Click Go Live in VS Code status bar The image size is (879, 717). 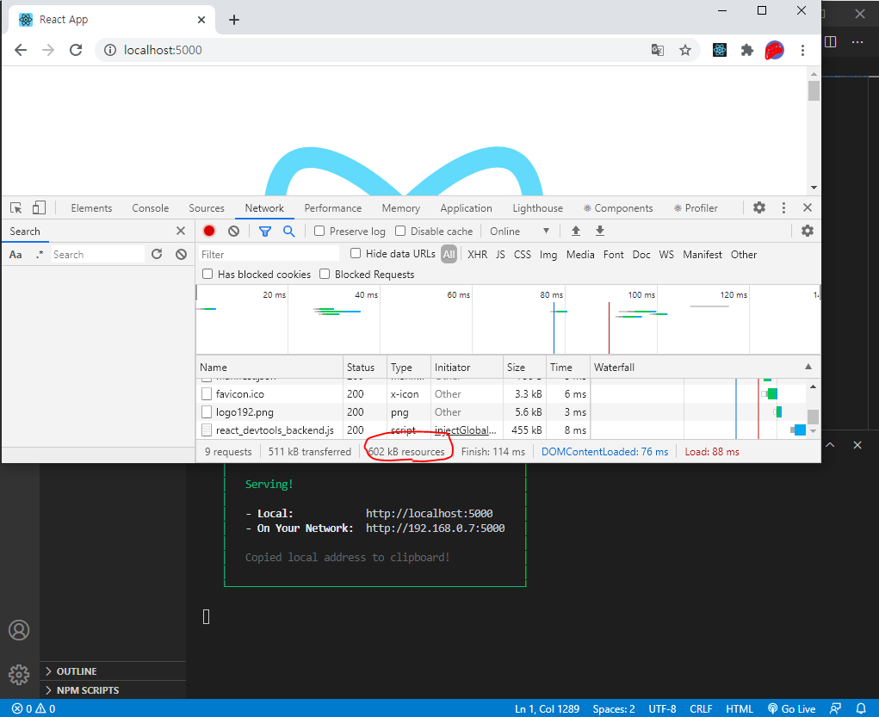pos(791,708)
